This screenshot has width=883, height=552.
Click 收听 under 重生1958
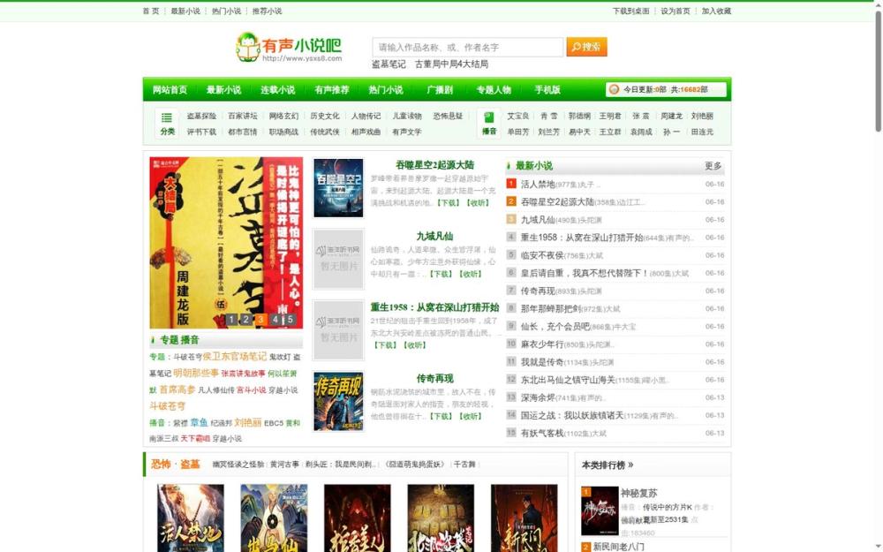[x=416, y=345]
